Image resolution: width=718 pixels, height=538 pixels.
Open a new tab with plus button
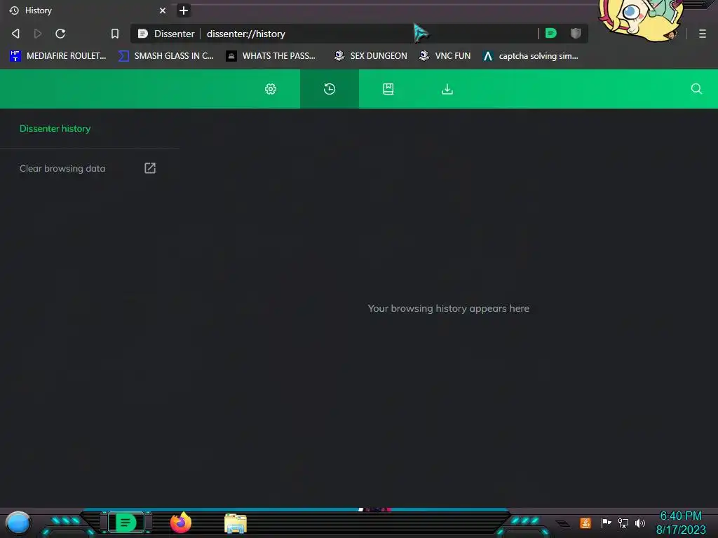[x=184, y=11]
